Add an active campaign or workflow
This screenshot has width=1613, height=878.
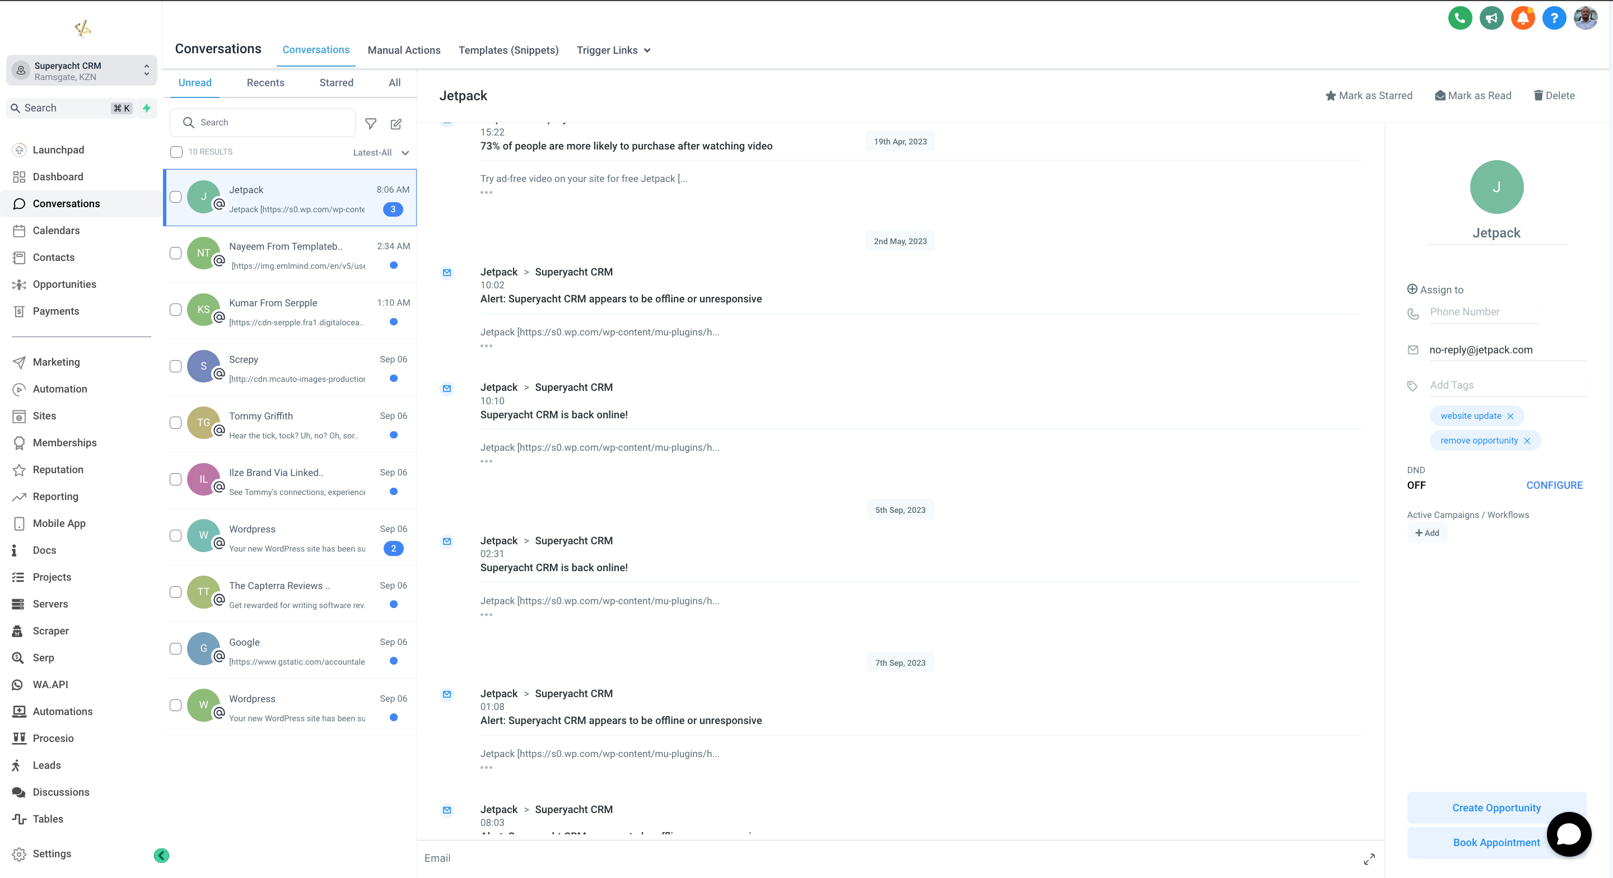coord(1427,533)
